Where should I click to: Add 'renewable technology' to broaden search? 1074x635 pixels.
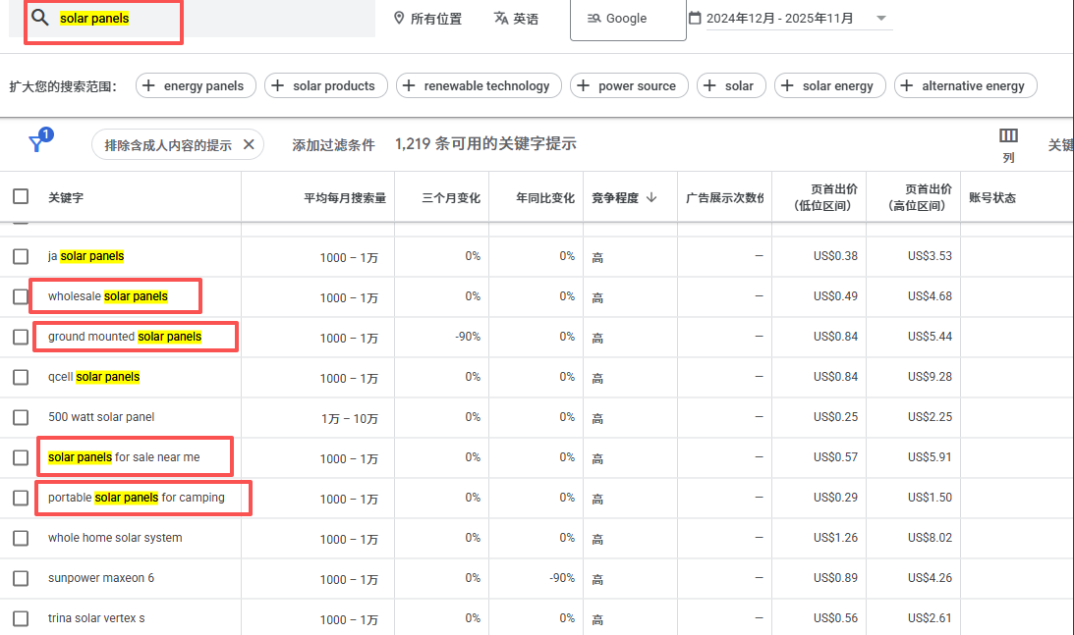479,86
